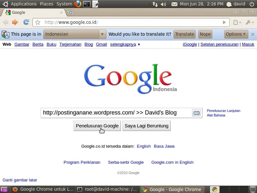
Task: Open Google.com in English link
Action: (172, 162)
